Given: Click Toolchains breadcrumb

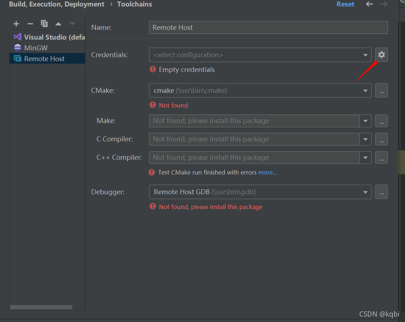Looking at the screenshot, I should 134,4.
